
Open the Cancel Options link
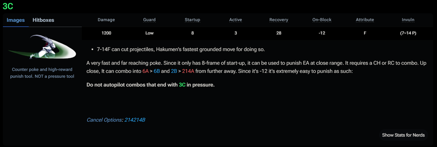pos(104,120)
